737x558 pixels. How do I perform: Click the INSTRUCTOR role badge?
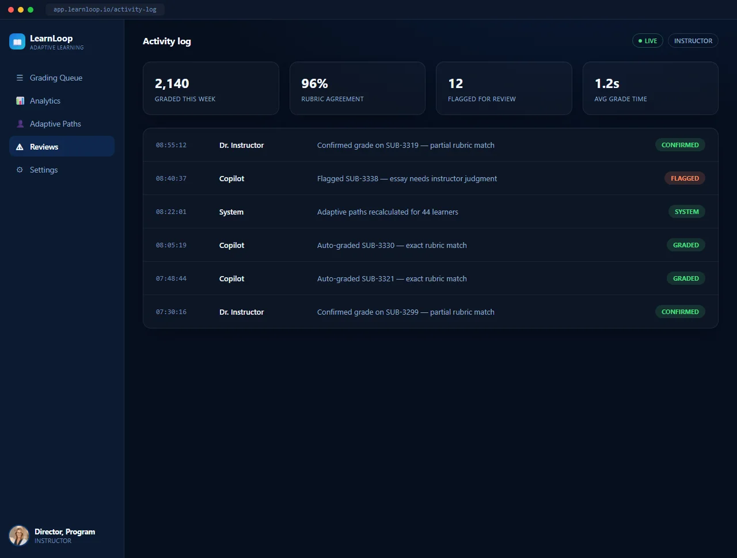tap(693, 41)
